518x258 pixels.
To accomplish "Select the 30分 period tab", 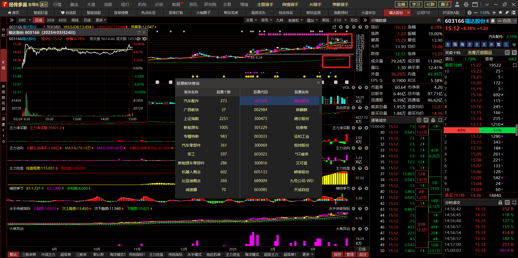I will tap(50, 20).
